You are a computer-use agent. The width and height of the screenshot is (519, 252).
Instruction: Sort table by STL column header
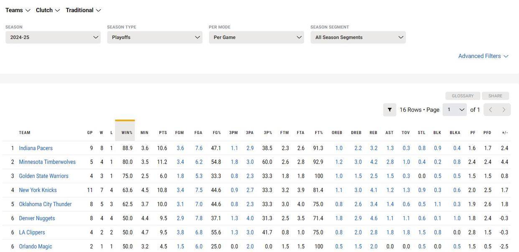(x=422, y=133)
